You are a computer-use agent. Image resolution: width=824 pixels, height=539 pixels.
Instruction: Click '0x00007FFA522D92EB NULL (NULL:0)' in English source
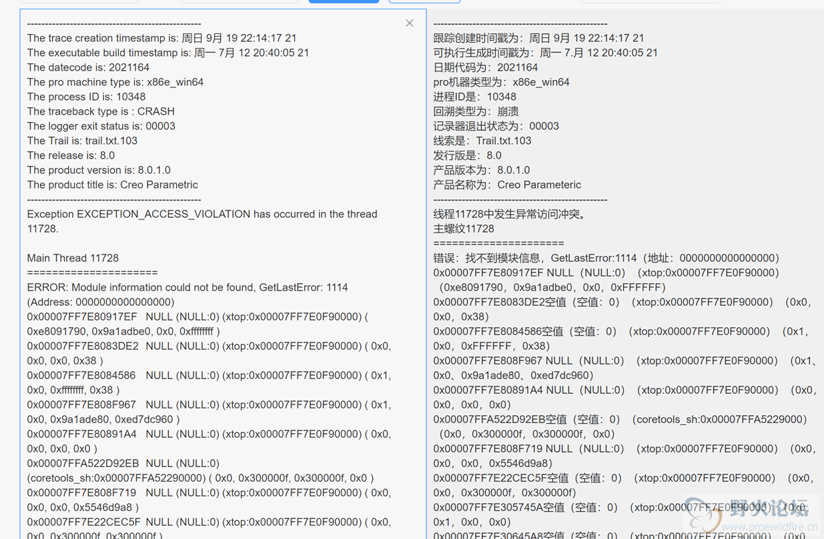pyautogui.click(x=123, y=463)
